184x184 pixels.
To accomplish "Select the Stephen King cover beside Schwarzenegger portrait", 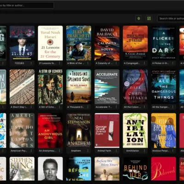I will tap(22, 169).
